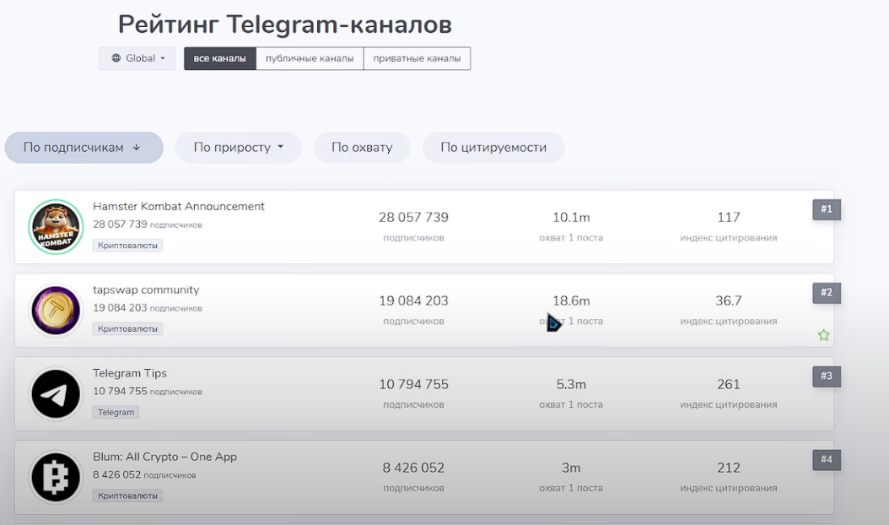The width and height of the screenshot is (889, 525).
Task: Switch to 'приватные каналы' tab
Action: tap(417, 58)
